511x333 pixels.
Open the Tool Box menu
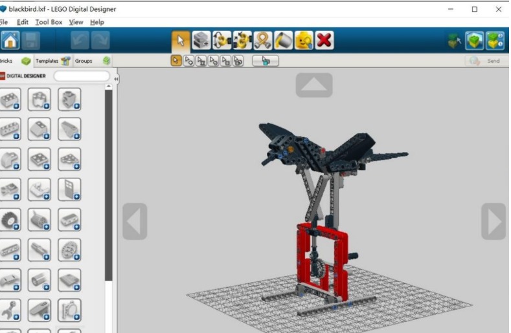pyautogui.click(x=48, y=22)
